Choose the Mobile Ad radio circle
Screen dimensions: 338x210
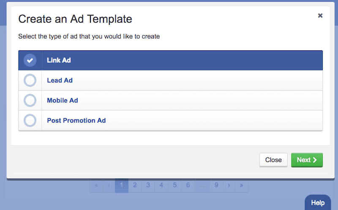30,101
